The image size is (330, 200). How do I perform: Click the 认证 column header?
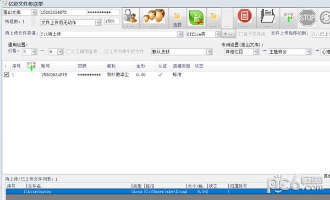(162, 66)
